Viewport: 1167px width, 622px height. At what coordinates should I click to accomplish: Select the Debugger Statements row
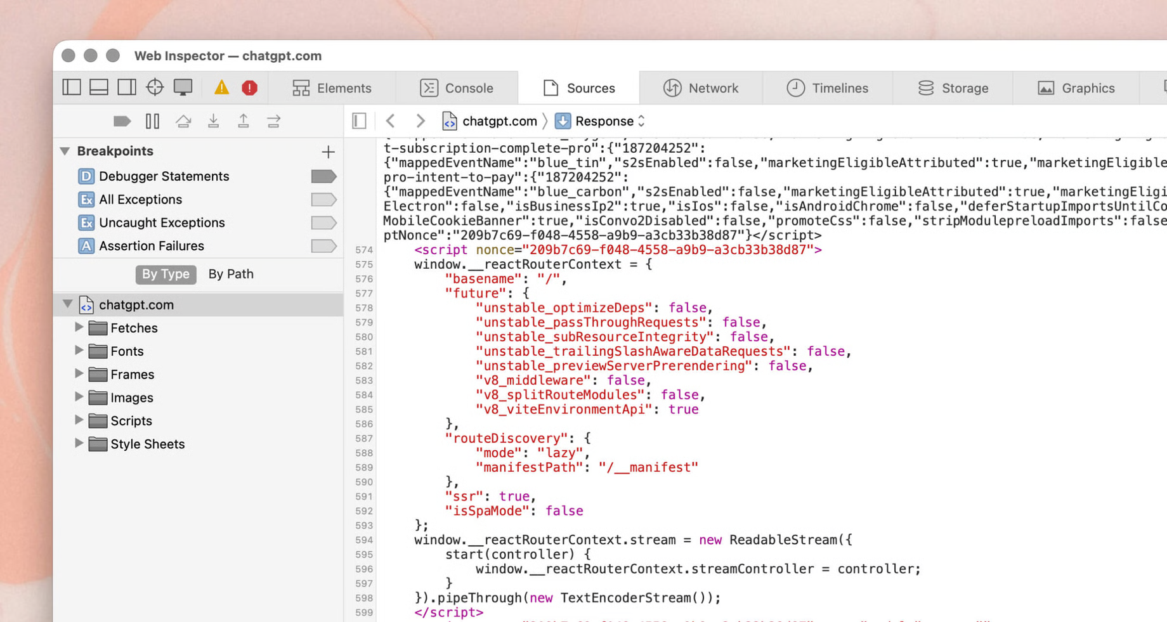click(x=199, y=176)
